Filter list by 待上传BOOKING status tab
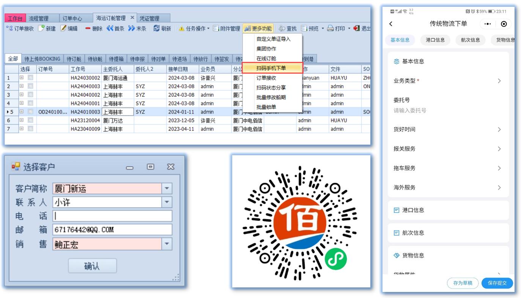This screenshot has height=298, width=521. pyautogui.click(x=42, y=59)
